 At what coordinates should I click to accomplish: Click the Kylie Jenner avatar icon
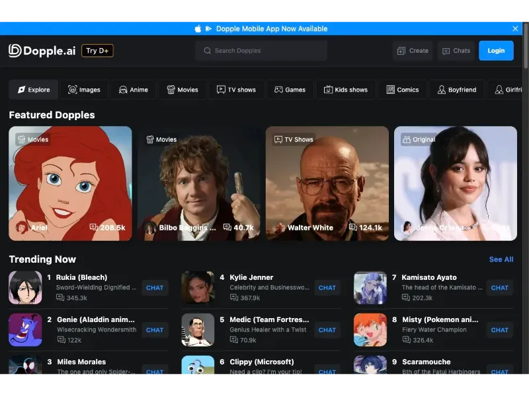click(x=198, y=287)
